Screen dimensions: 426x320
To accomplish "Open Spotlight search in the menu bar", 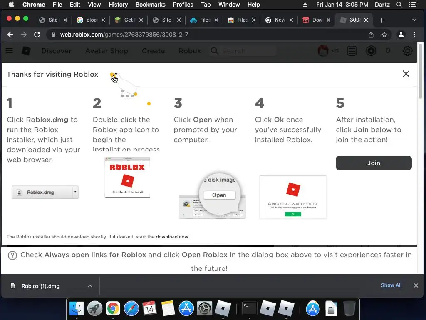I will 399,5.
